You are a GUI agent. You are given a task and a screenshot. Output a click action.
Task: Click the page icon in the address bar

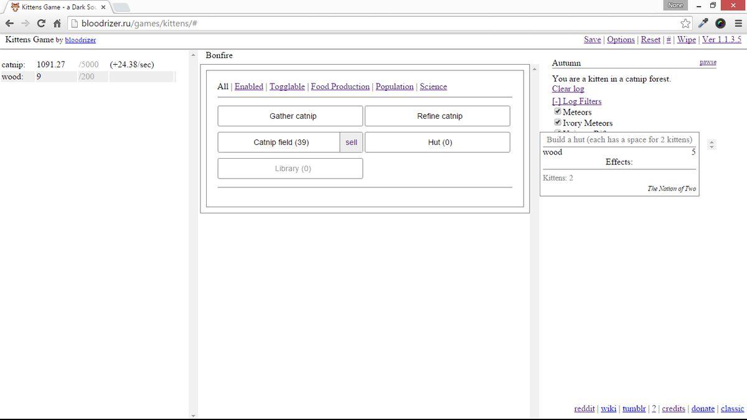coord(73,24)
